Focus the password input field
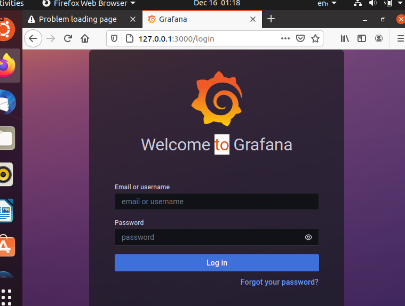This screenshot has height=306, width=405. tap(217, 237)
